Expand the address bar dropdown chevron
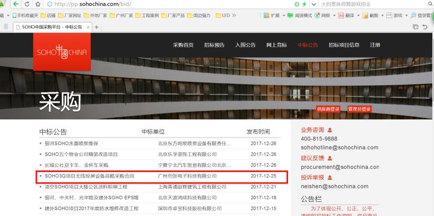Image resolution: width=434 pixels, height=216 pixels. (314, 4)
